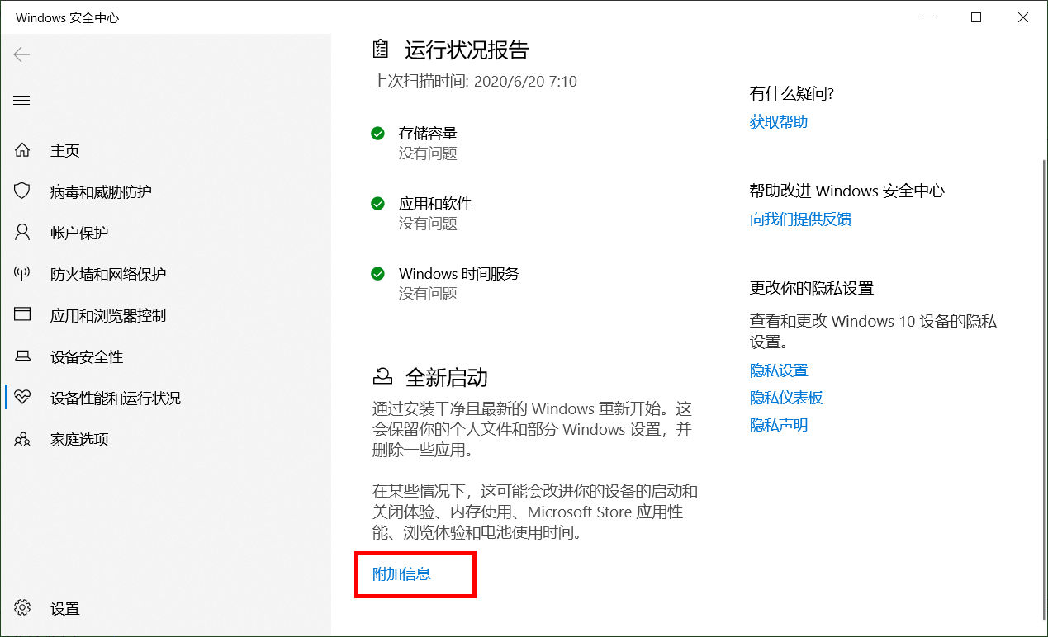
Task: Collapse the sidebar with the hamburger icon
Action: click(x=21, y=100)
